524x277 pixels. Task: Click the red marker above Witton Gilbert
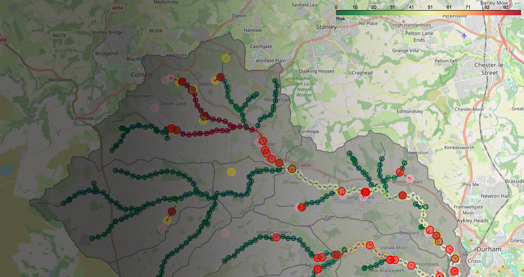400,172
